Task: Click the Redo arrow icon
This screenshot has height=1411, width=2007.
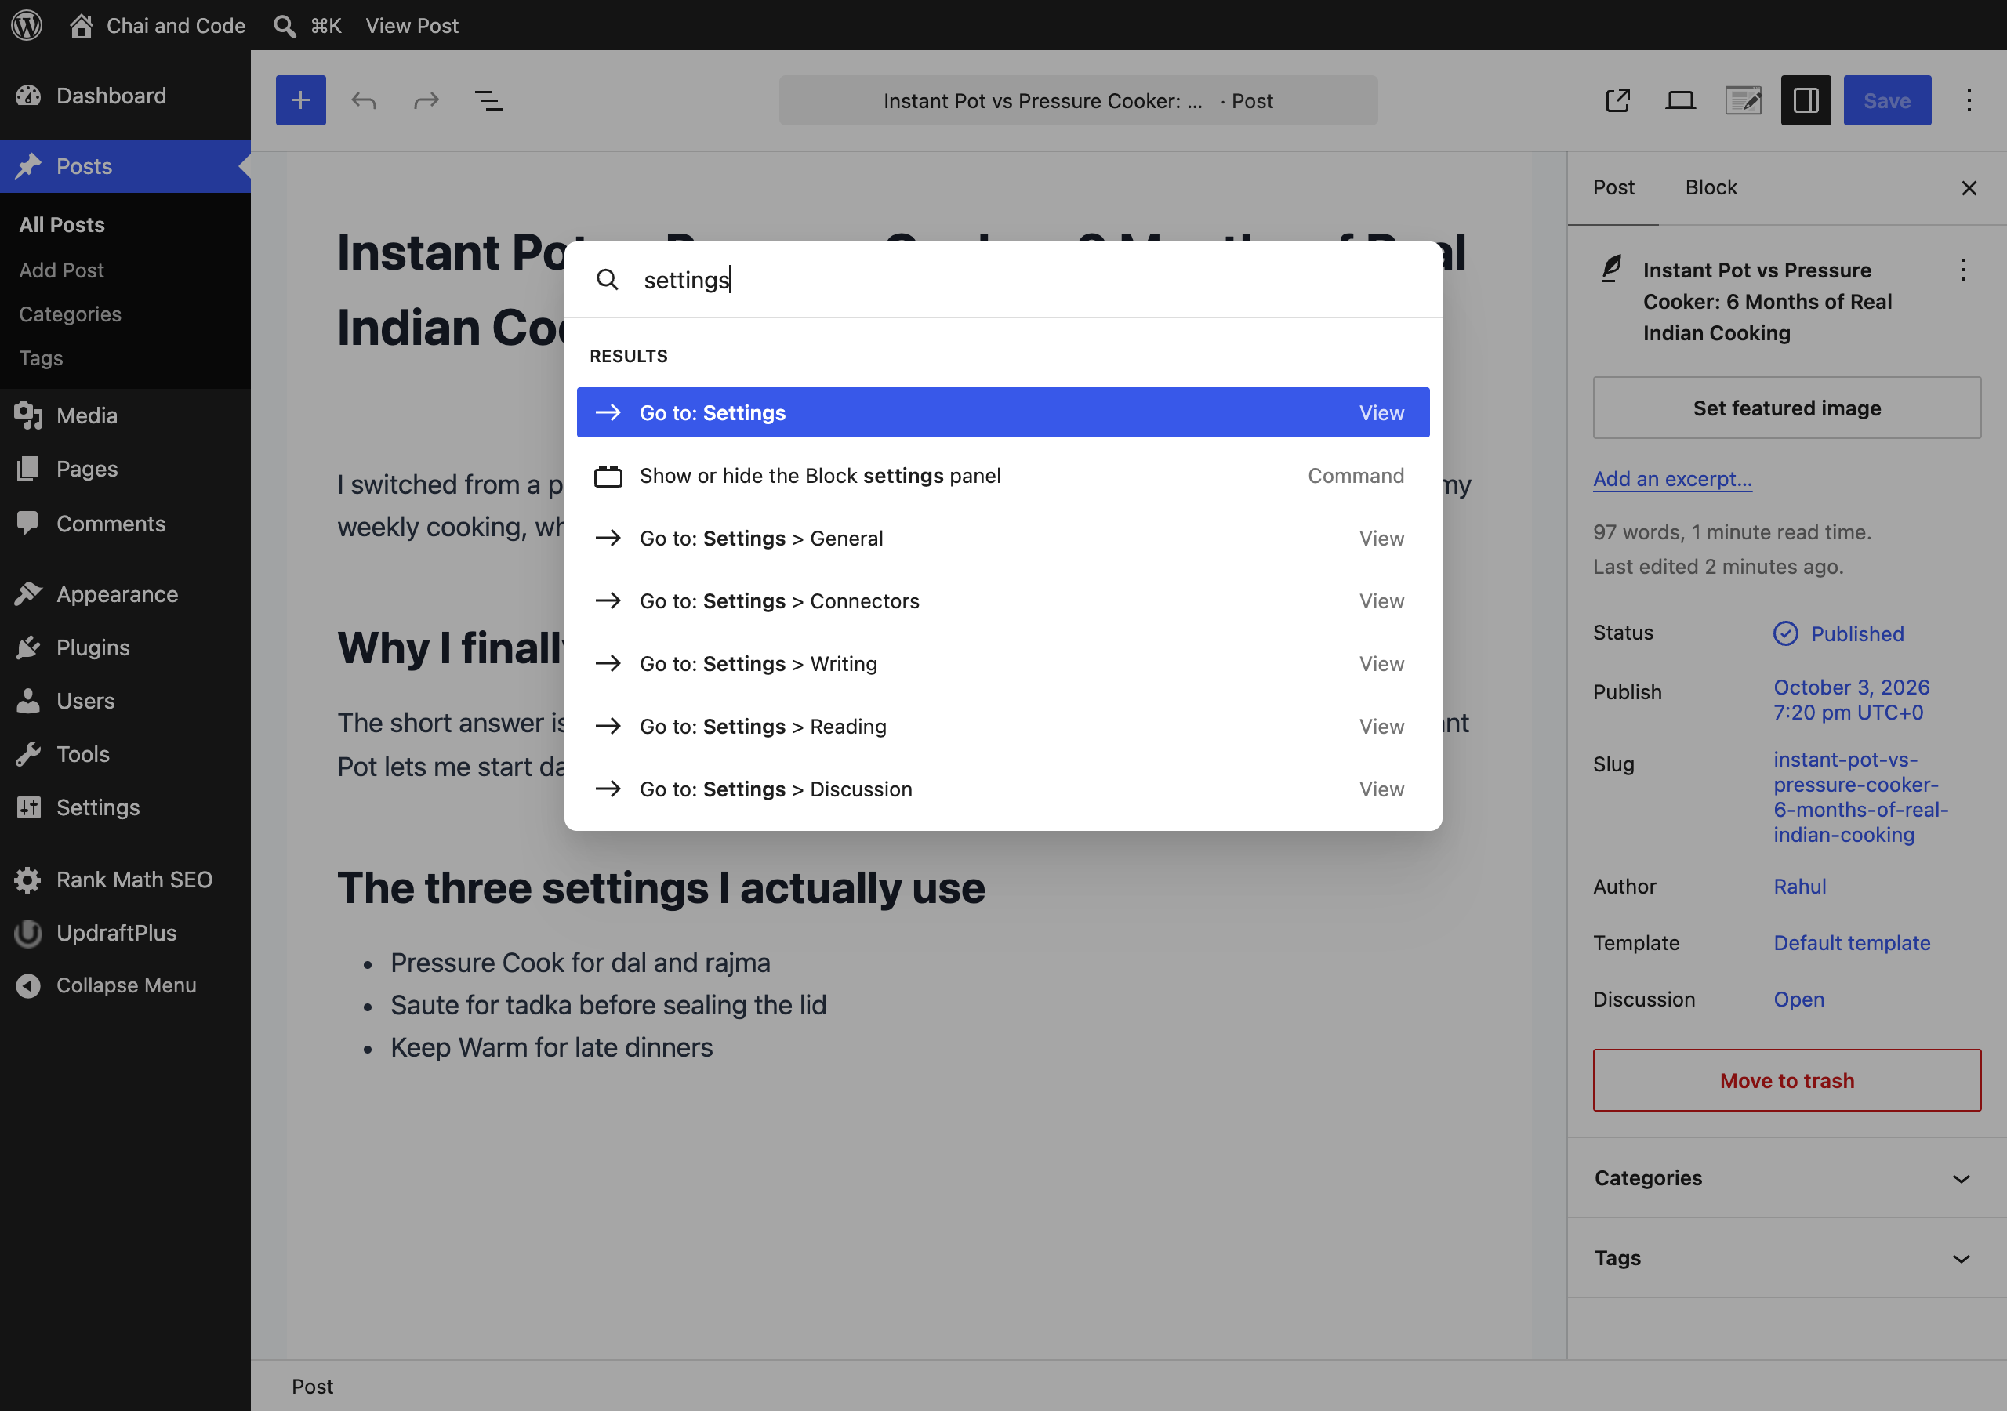Action: point(426,100)
